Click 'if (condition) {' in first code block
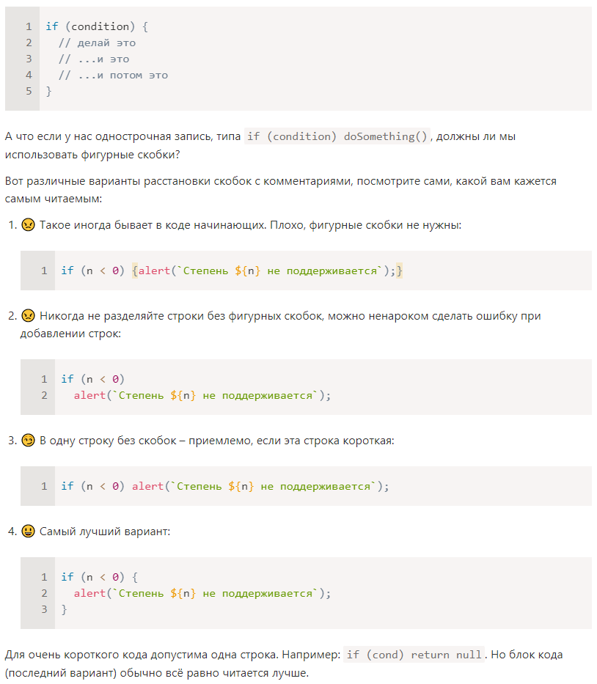Screen dimensions: 597x684 click(x=97, y=26)
